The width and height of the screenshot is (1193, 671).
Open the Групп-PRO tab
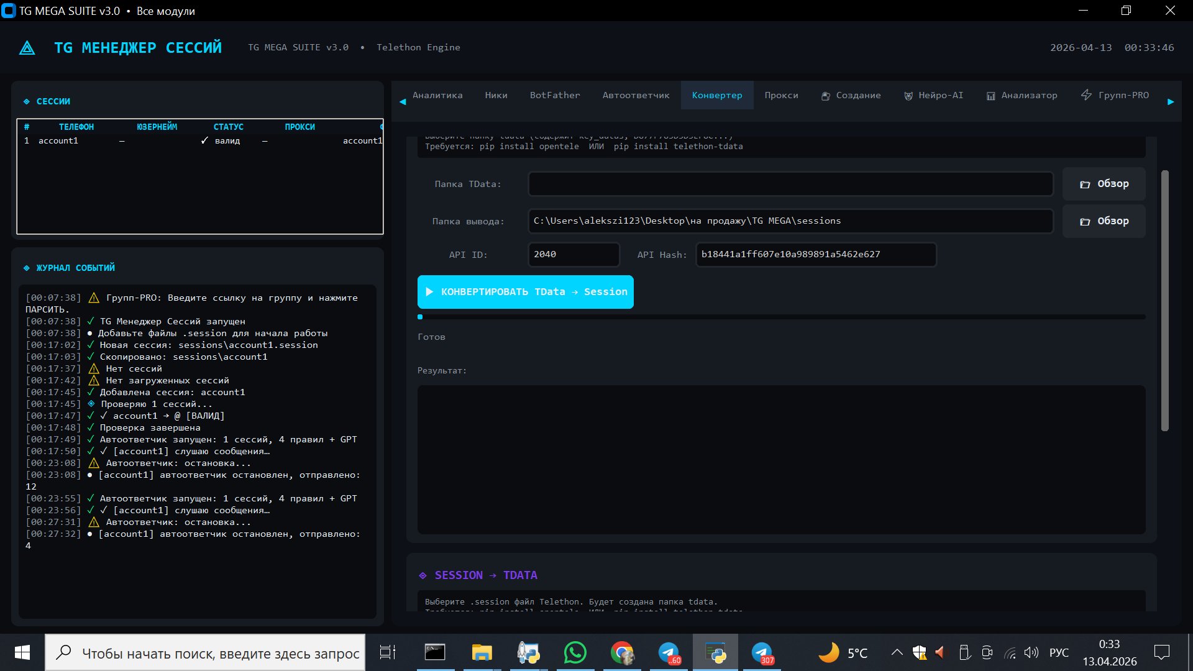pyautogui.click(x=1115, y=96)
